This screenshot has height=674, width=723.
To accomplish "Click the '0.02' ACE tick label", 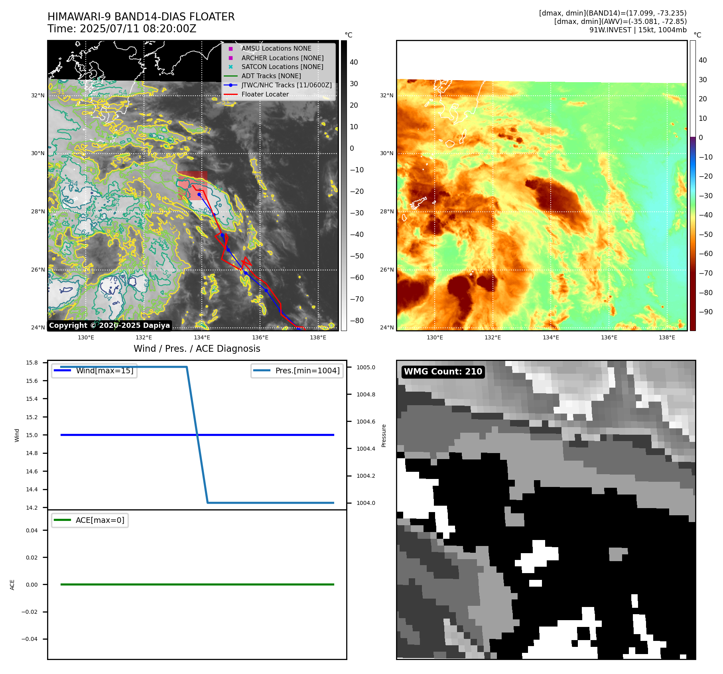I will (32, 558).
